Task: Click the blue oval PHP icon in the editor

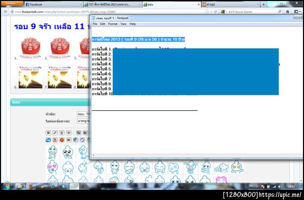Action: coord(48,140)
